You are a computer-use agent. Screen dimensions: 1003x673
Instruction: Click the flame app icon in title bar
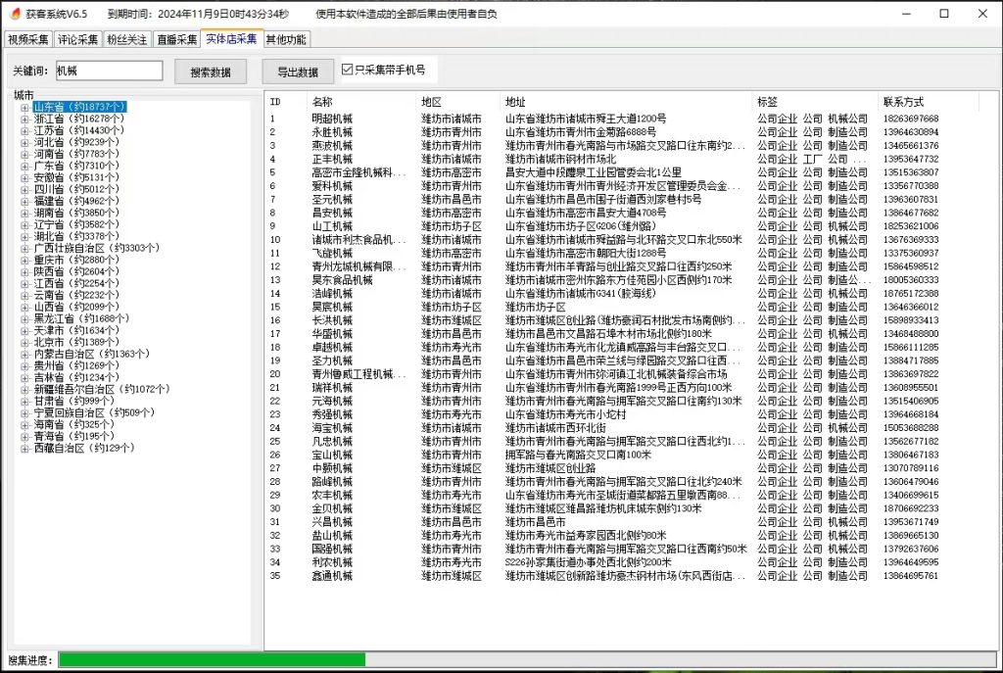point(13,14)
